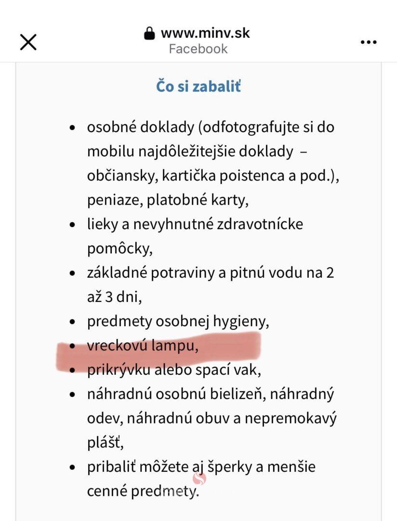Tap the padlock secure connection icon
The image size is (397, 521).
point(150,34)
